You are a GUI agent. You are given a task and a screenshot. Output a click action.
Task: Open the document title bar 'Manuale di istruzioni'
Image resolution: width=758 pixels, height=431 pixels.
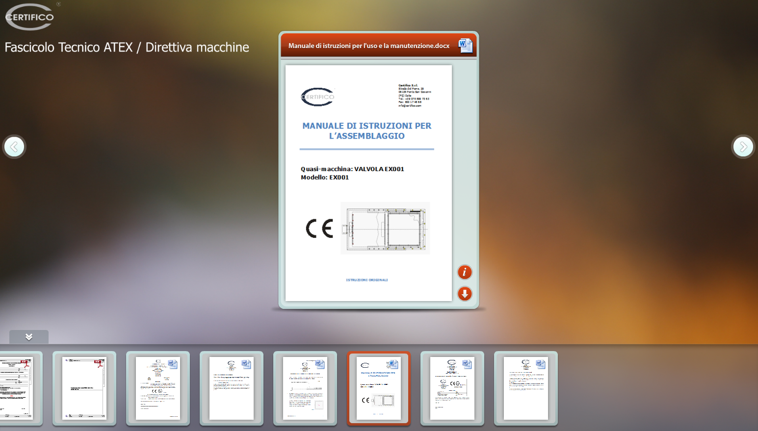[368, 46]
